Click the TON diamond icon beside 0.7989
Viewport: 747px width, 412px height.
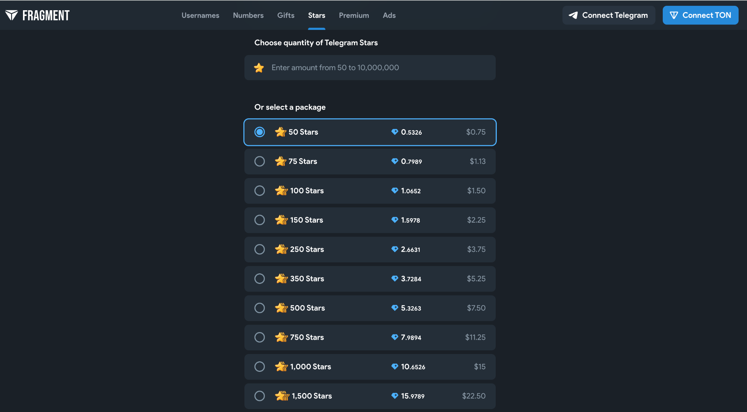[395, 161]
